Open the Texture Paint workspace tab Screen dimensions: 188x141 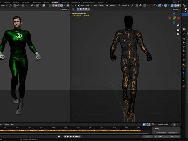[36, 2]
